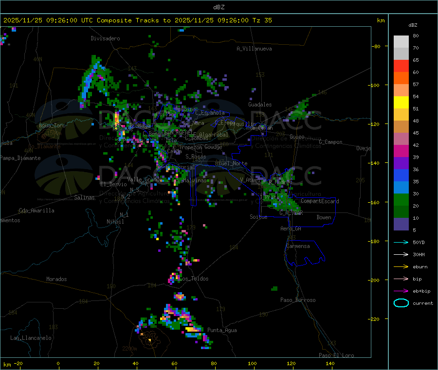
Task: Click the dark green 10 dBZ swatch
Action: (401, 212)
